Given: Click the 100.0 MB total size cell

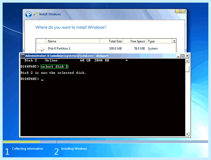Looking at the screenshot, I should point(115,49).
